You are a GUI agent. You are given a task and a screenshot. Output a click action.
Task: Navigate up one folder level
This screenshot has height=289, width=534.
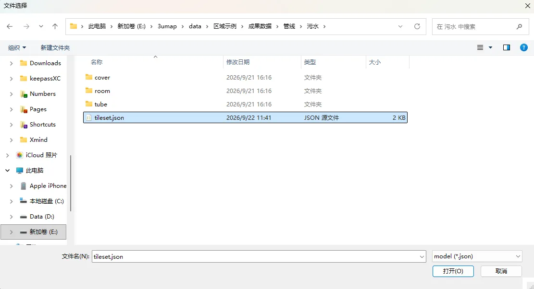click(x=55, y=26)
